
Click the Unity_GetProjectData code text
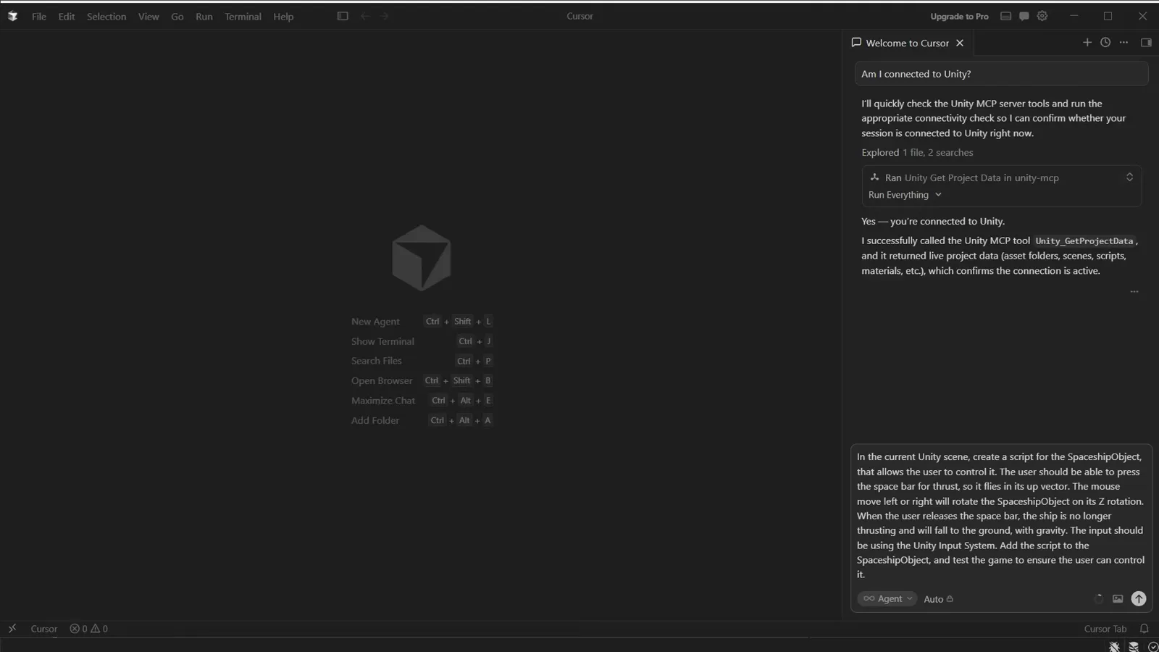pos(1084,241)
